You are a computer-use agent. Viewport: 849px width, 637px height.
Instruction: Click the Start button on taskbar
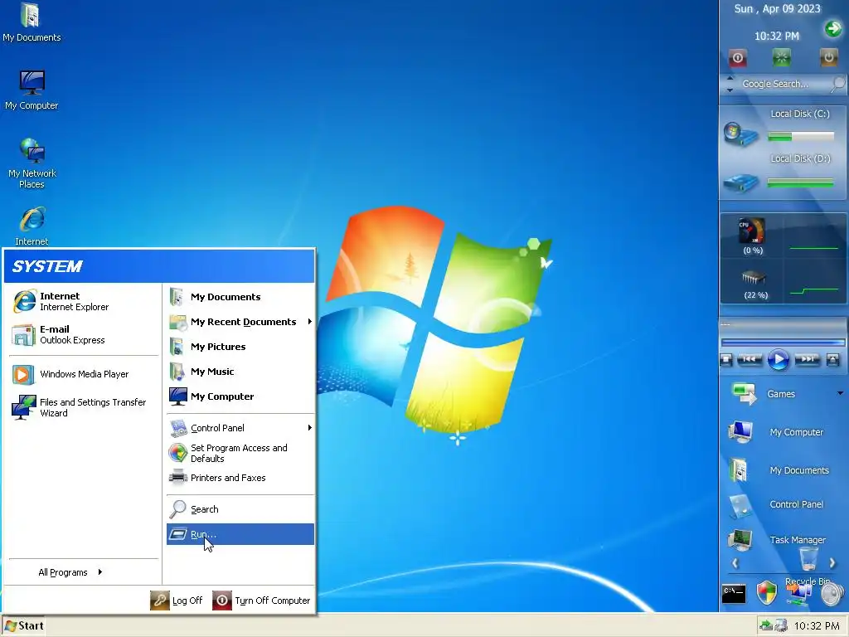pos(23,625)
